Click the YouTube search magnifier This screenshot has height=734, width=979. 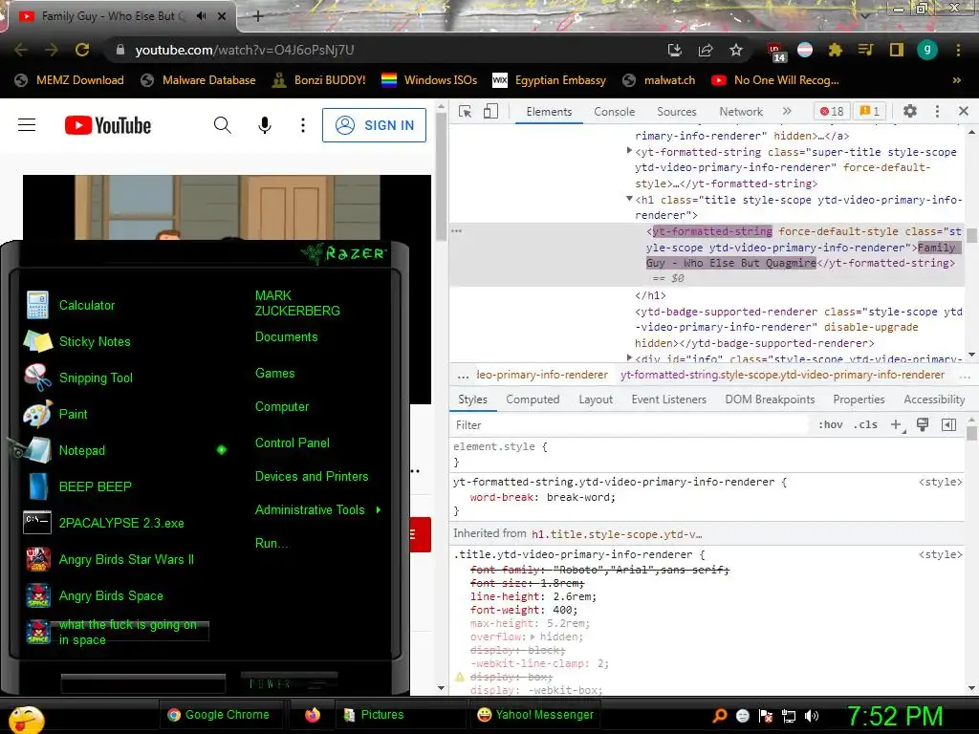pyautogui.click(x=222, y=125)
